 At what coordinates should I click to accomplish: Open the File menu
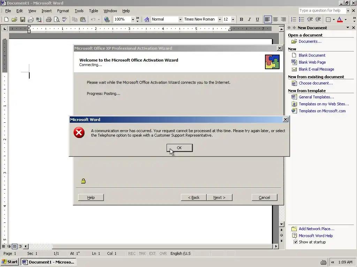8,11
